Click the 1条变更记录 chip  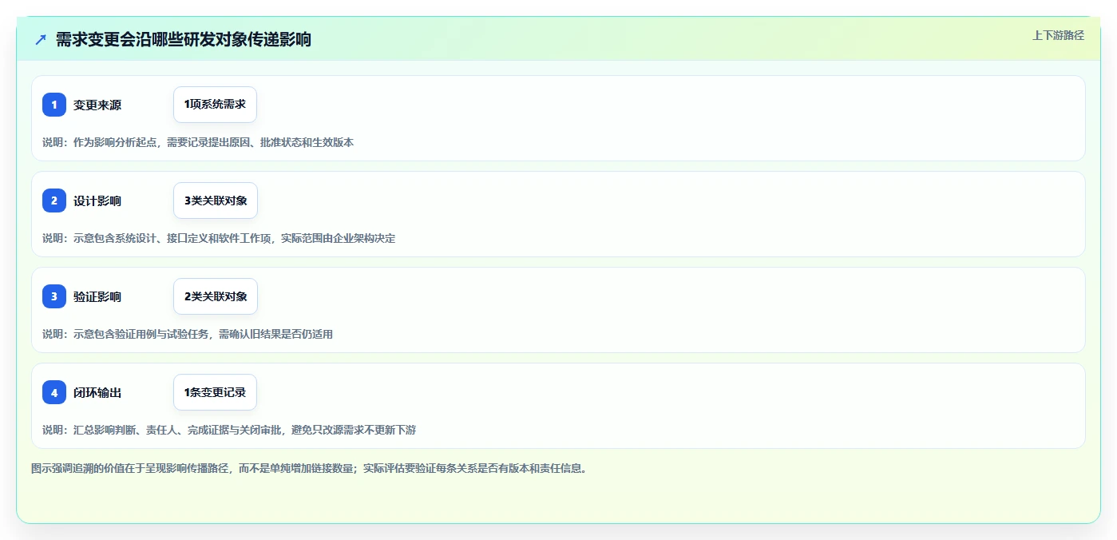tap(215, 392)
